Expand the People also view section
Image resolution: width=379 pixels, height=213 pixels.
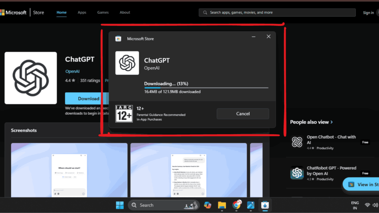[311, 122]
